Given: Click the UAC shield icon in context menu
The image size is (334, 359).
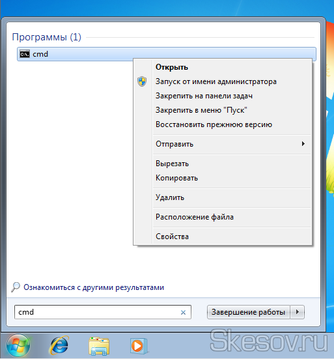Looking at the screenshot, I should [x=142, y=81].
